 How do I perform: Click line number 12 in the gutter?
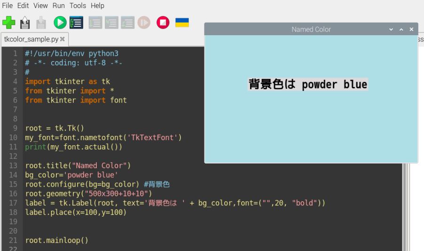(x=13, y=156)
